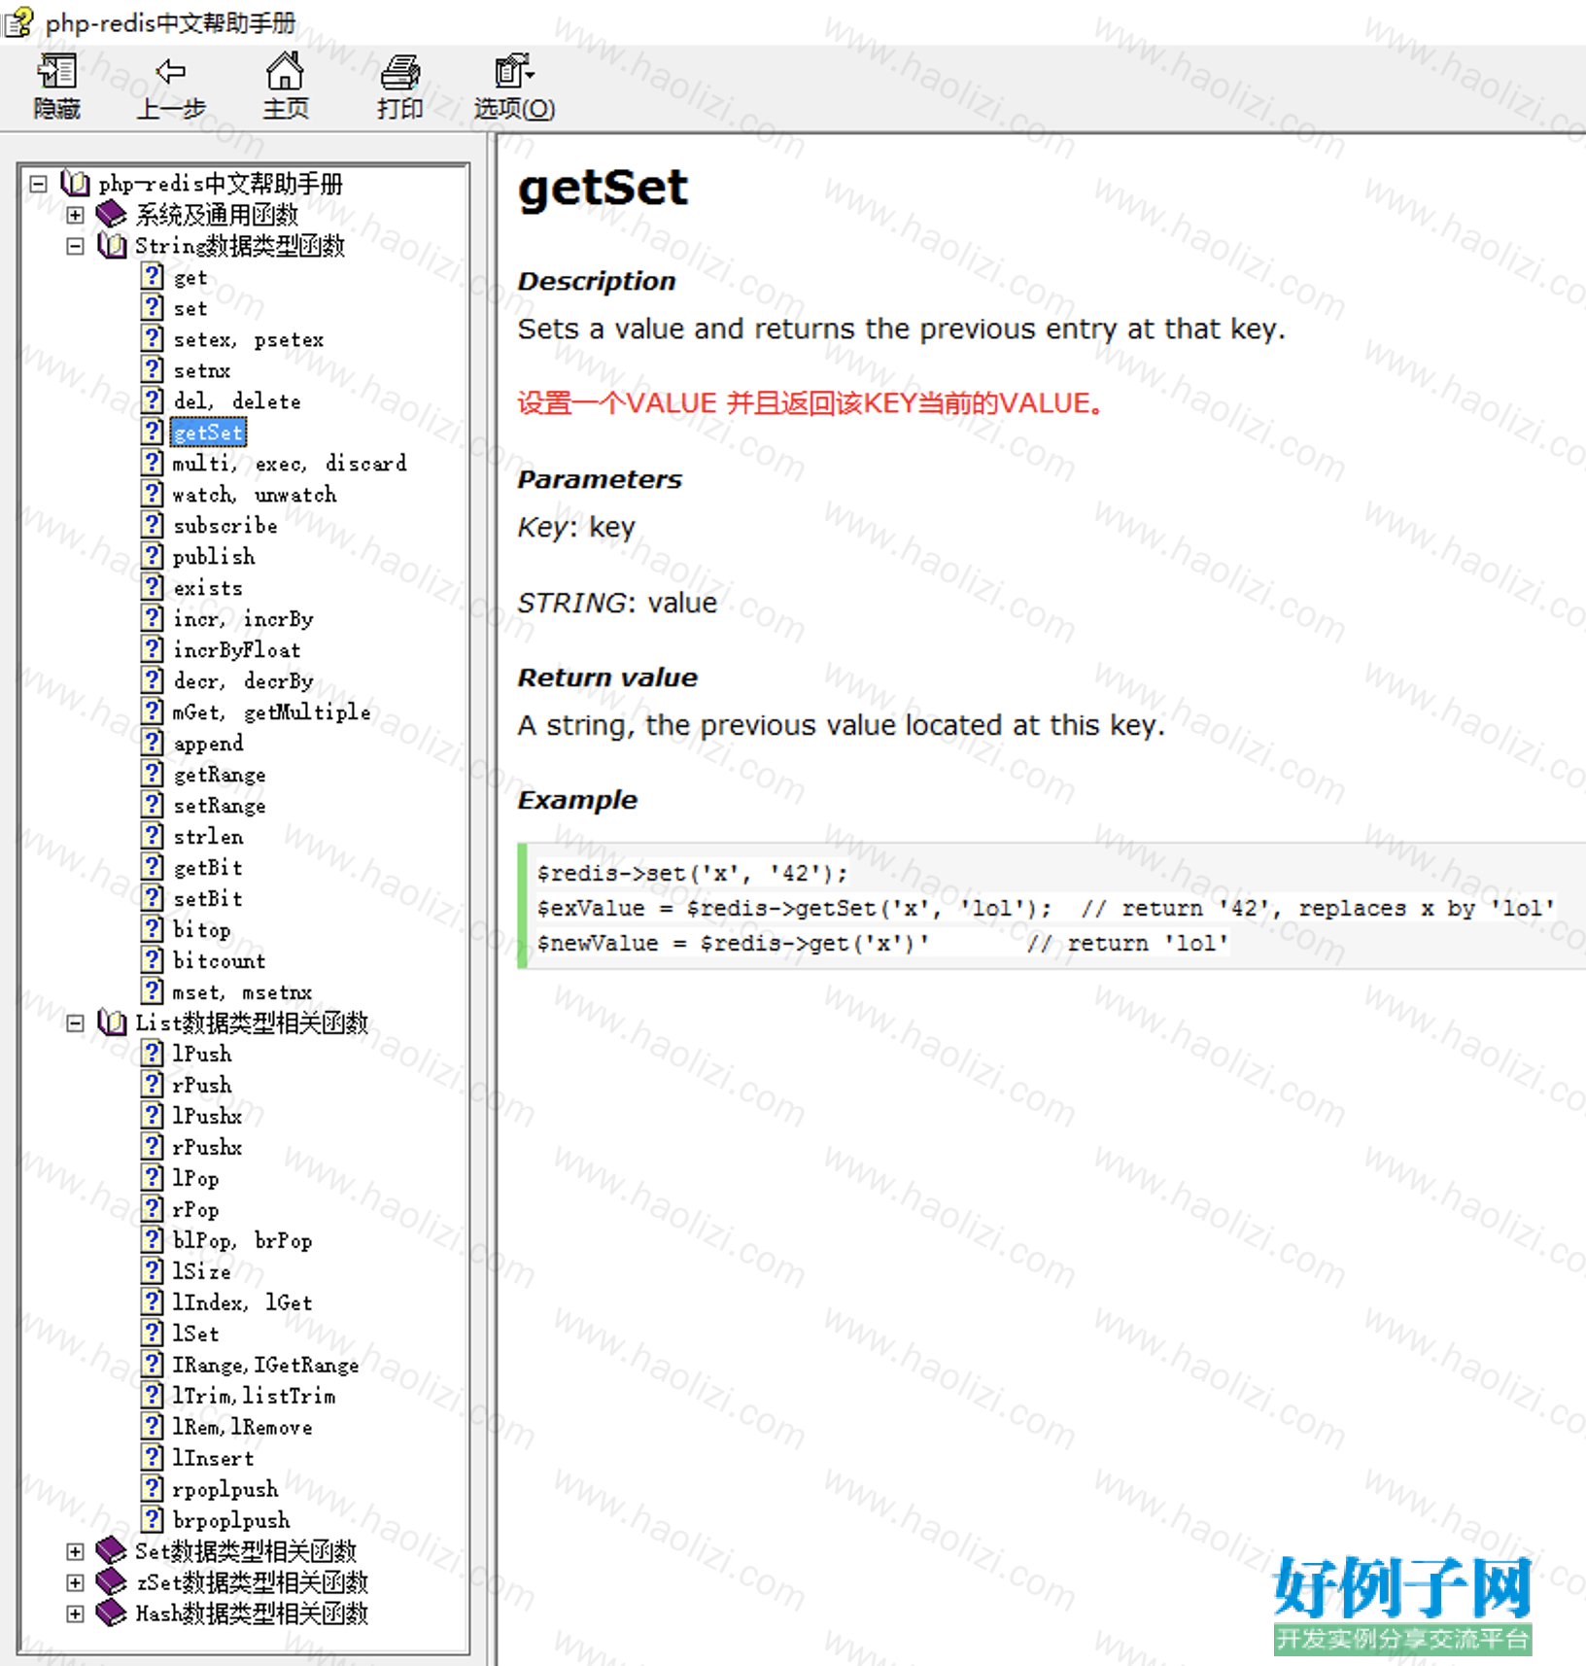Click the help page icon next to strlen

[x=153, y=836]
